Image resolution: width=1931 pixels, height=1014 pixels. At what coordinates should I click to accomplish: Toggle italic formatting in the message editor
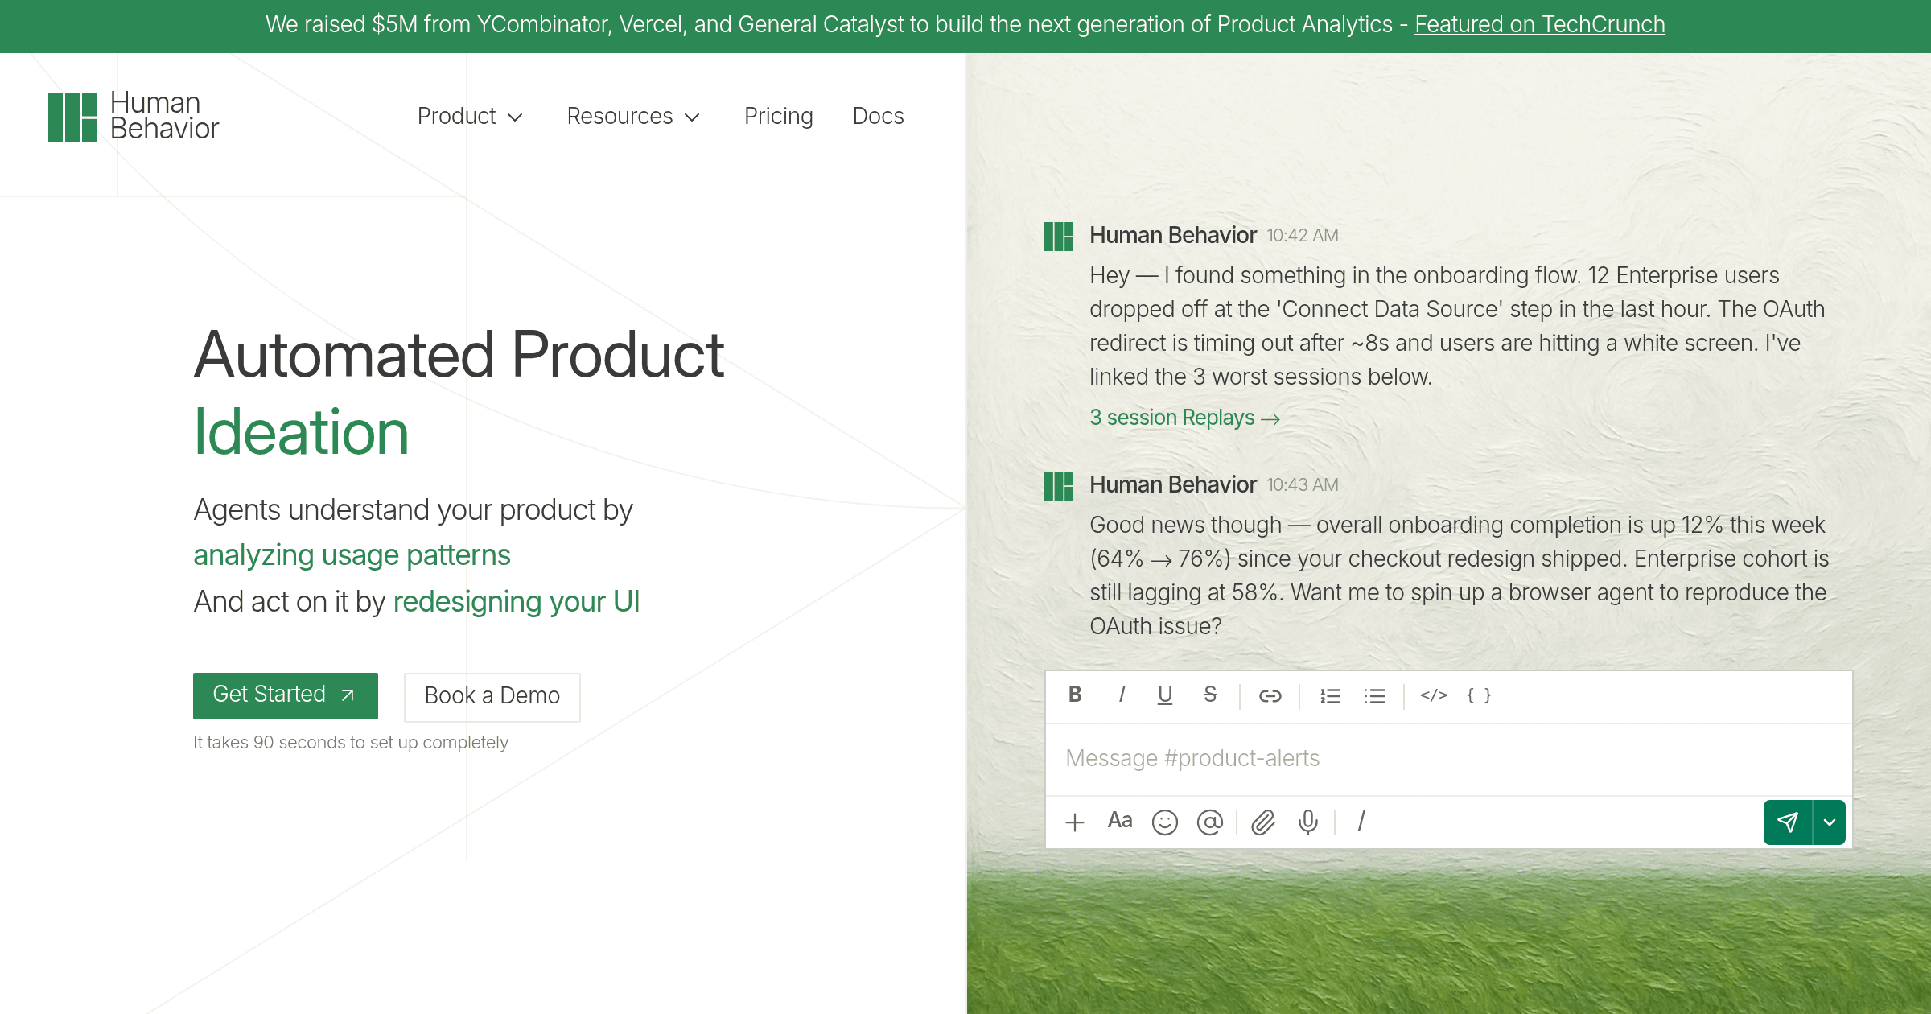(1121, 695)
